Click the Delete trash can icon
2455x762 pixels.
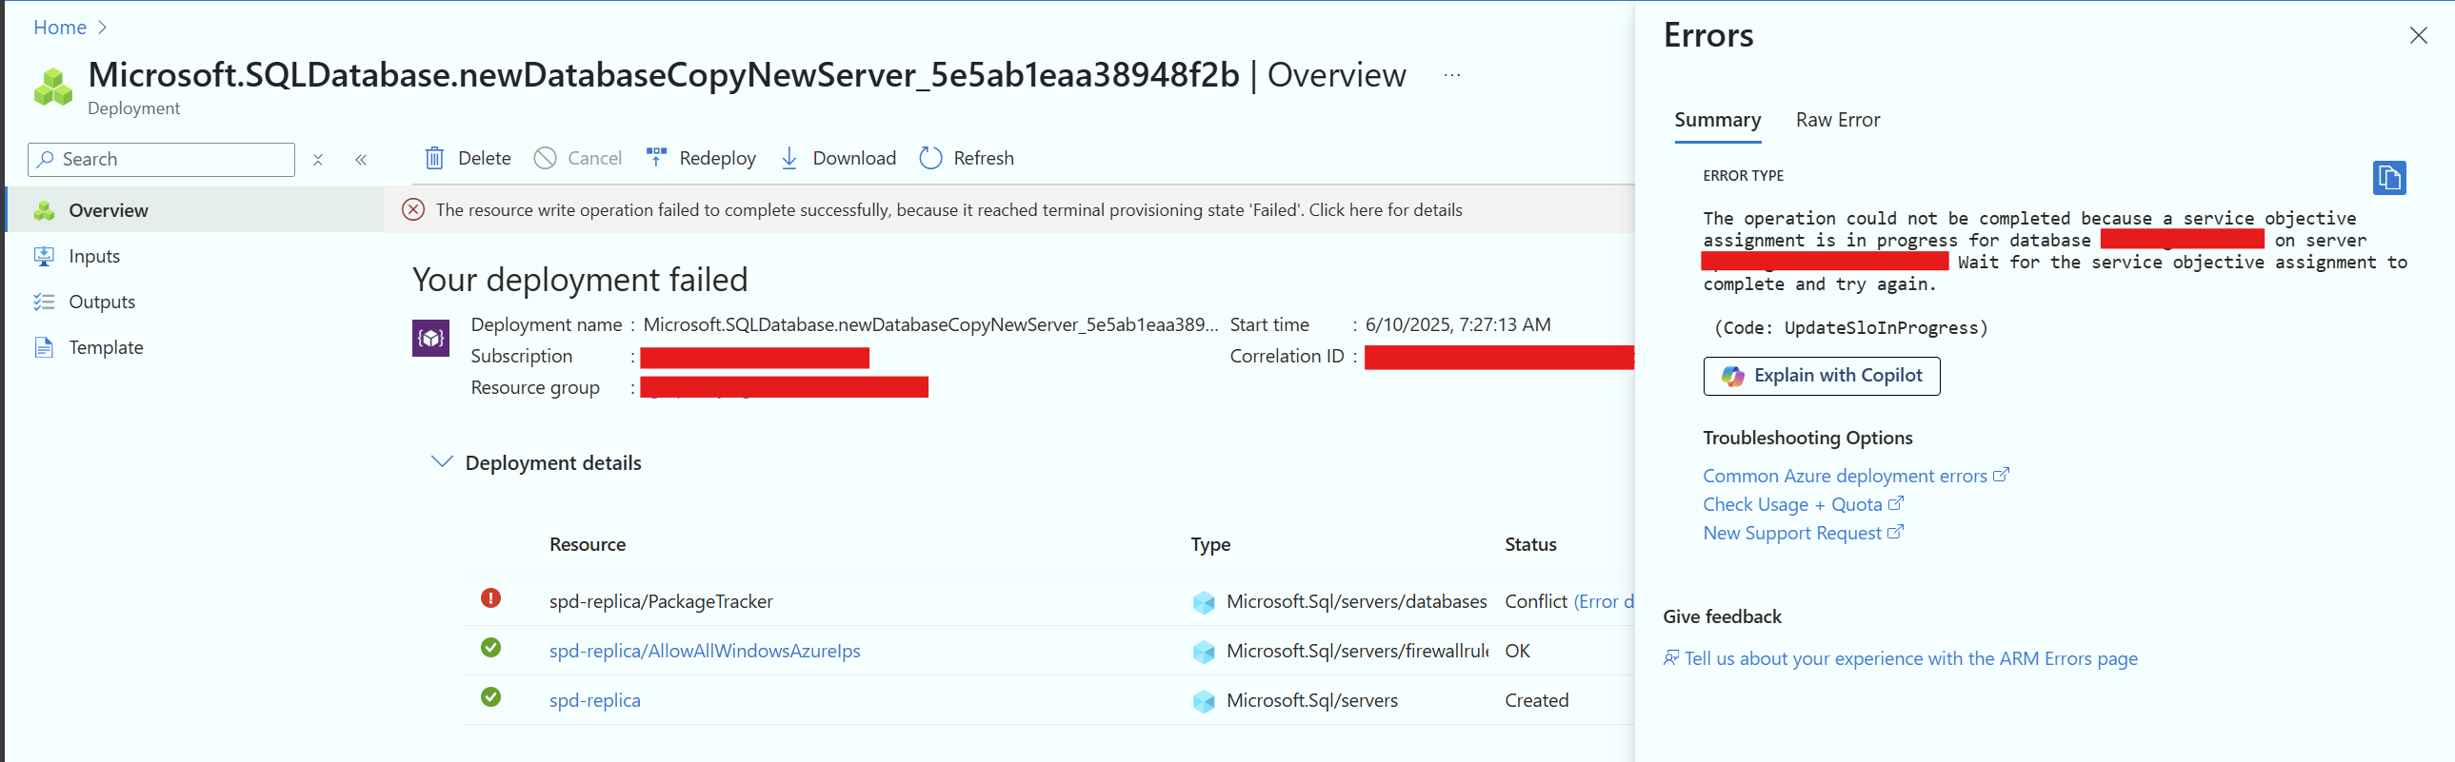tap(433, 158)
